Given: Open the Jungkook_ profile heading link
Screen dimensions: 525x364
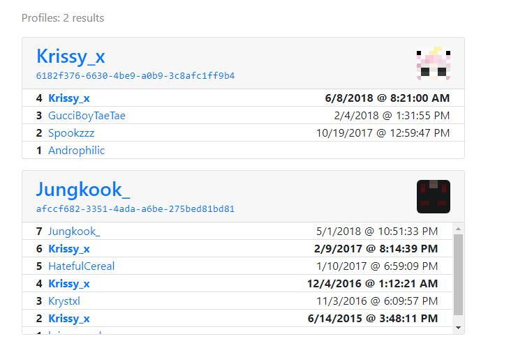Looking at the screenshot, I should (x=83, y=190).
